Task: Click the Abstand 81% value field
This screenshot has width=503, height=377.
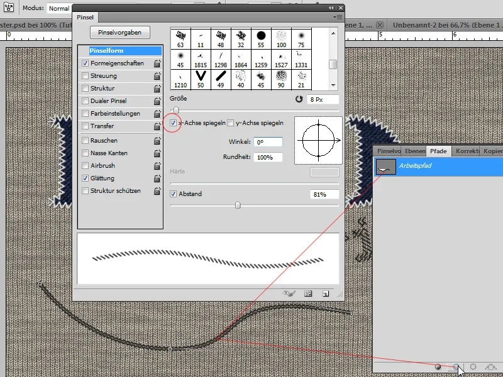Action: pyautogui.click(x=324, y=194)
